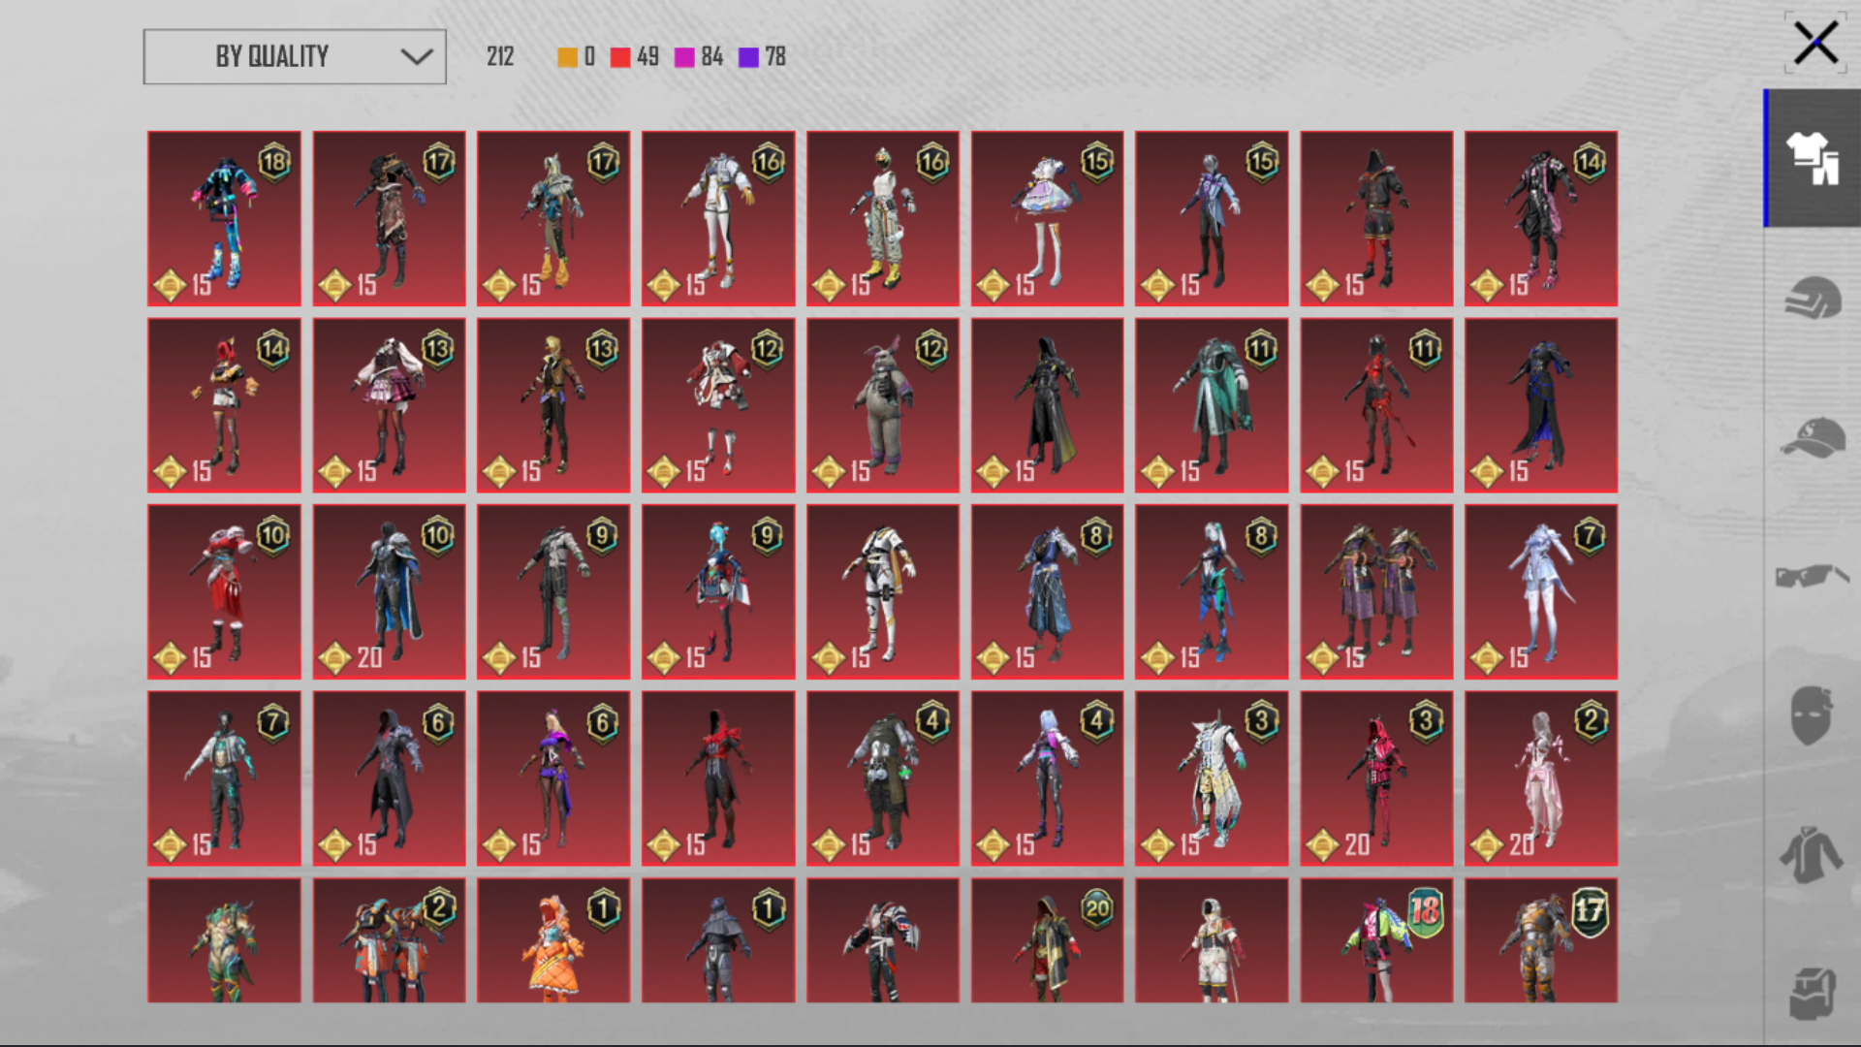Select the white jacket outfit with level 16
Screen dimensions: 1861x1047
718,218
